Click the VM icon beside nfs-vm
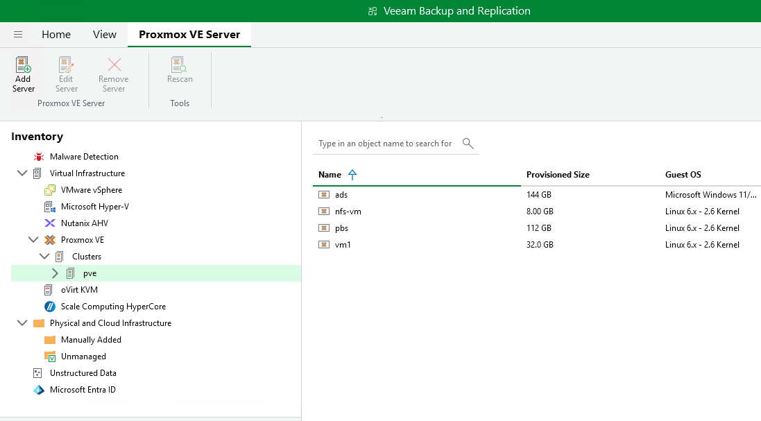Image resolution: width=761 pixels, height=421 pixels. 324,212
